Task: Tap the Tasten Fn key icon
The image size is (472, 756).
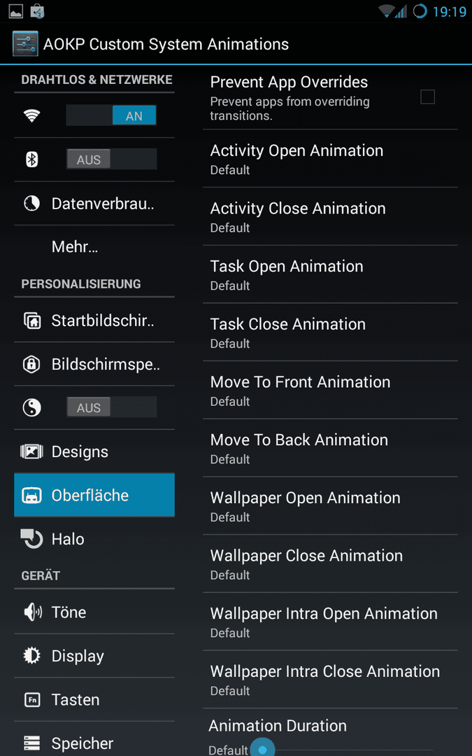Action: click(31, 699)
